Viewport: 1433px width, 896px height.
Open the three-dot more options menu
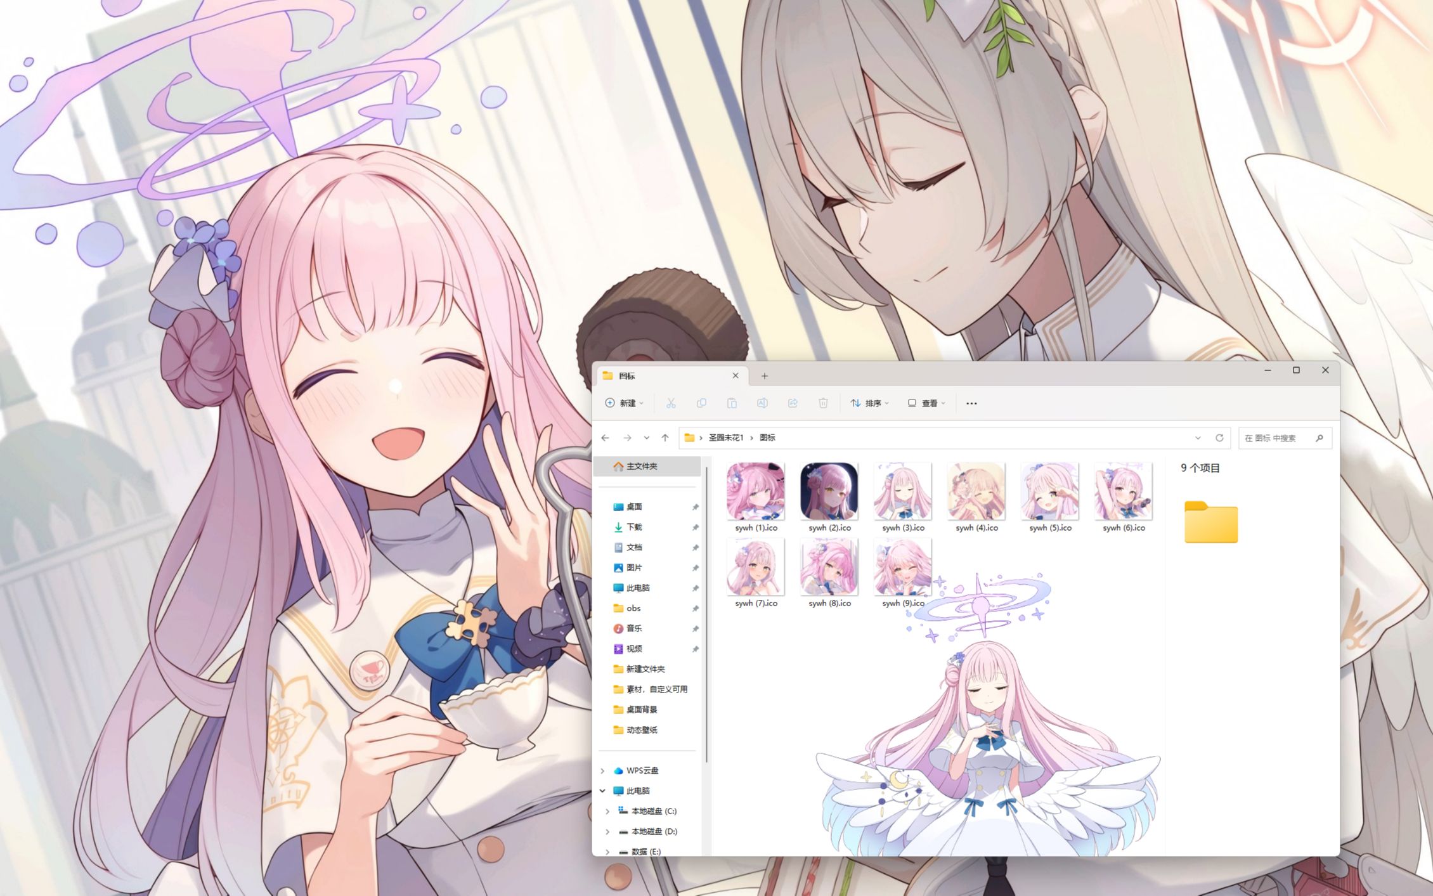click(x=971, y=403)
